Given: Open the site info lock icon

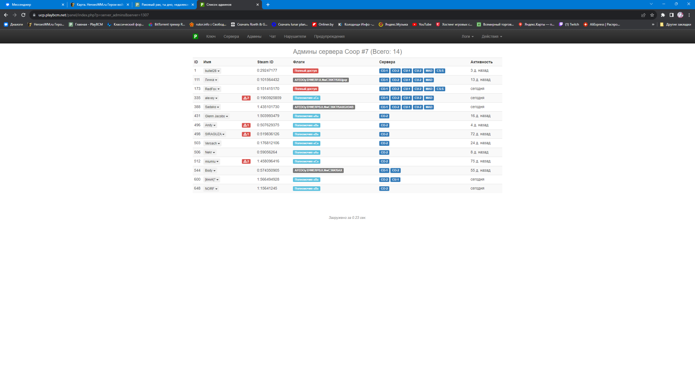Looking at the screenshot, I should [x=34, y=15].
